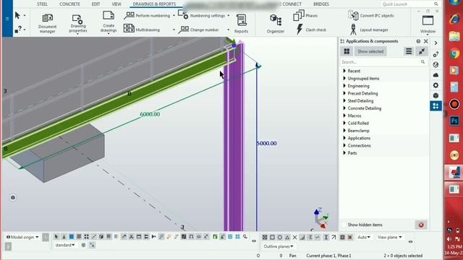Open the CONCRETE ribbon tab
The image size is (463, 260).
tap(69, 4)
